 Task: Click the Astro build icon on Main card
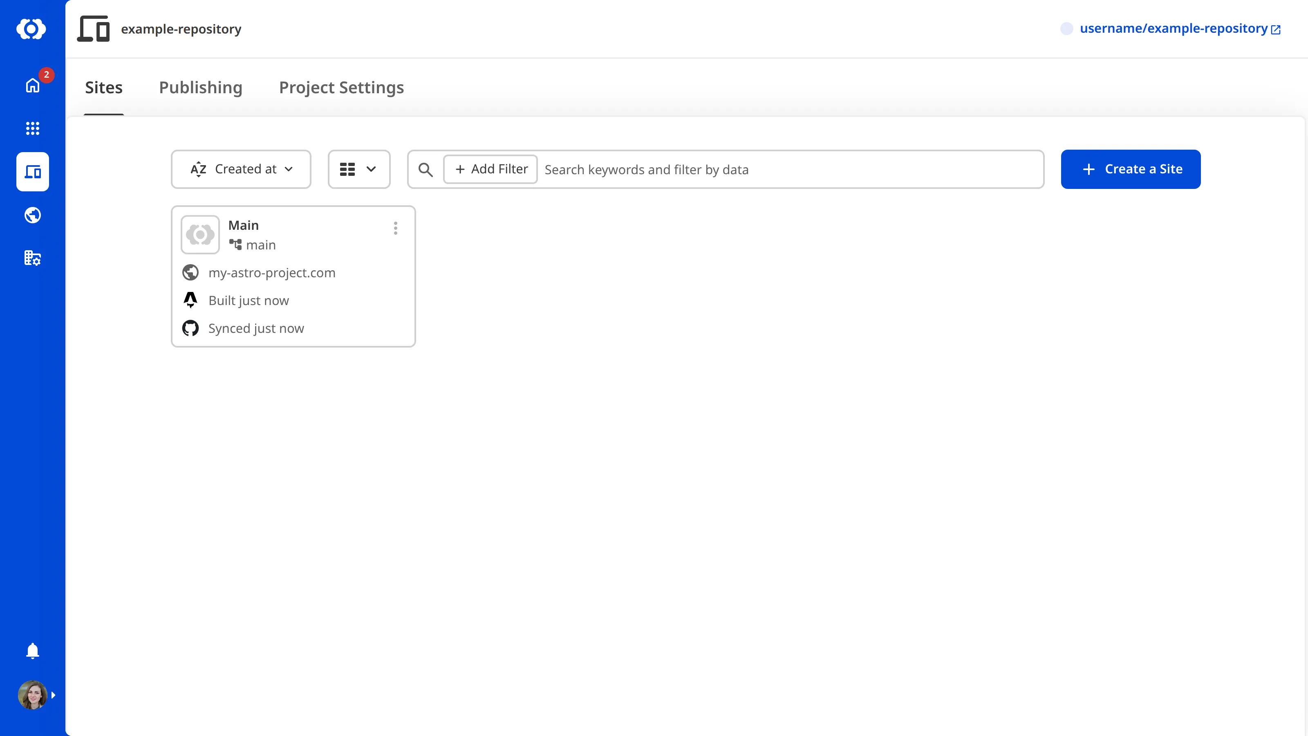[x=190, y=300]
